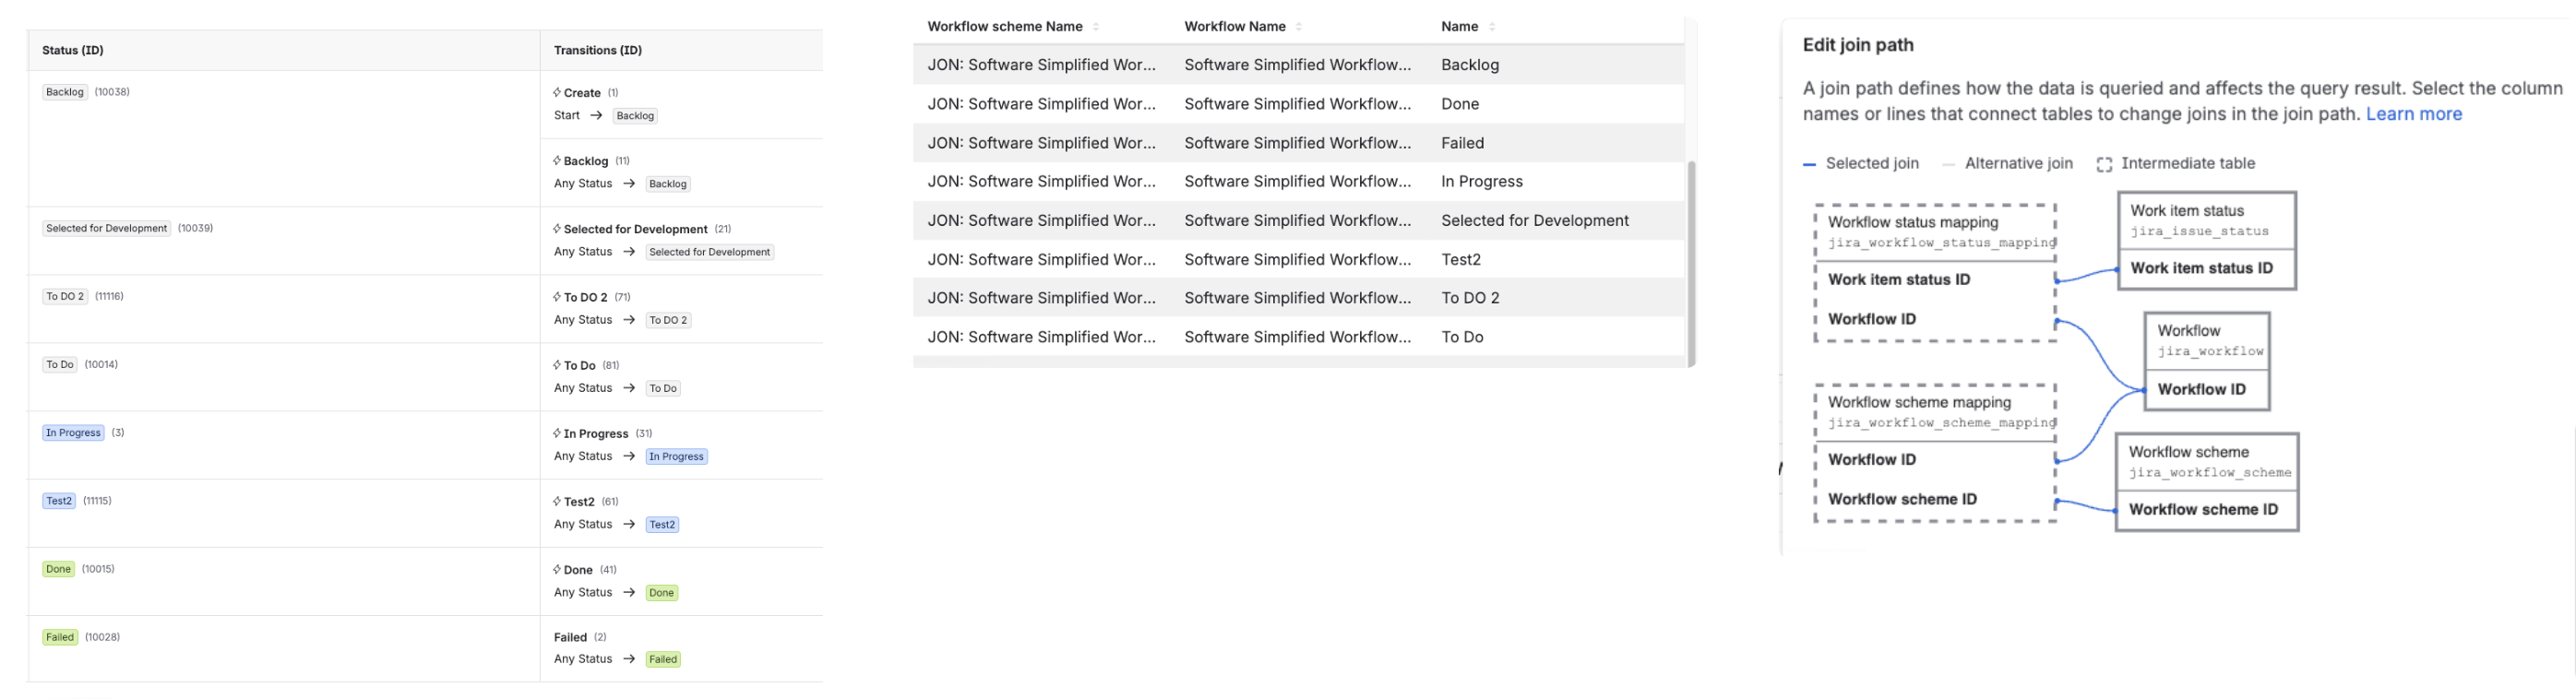Click the Test2 target lozenge in Transitions column
This screenshot has height=699, width=2576.
(663, 524)
